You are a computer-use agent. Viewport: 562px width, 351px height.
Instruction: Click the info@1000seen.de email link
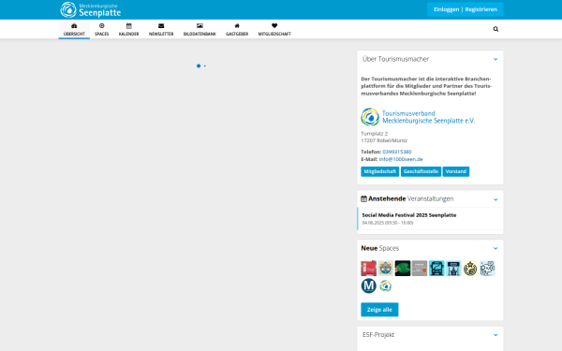401,159
